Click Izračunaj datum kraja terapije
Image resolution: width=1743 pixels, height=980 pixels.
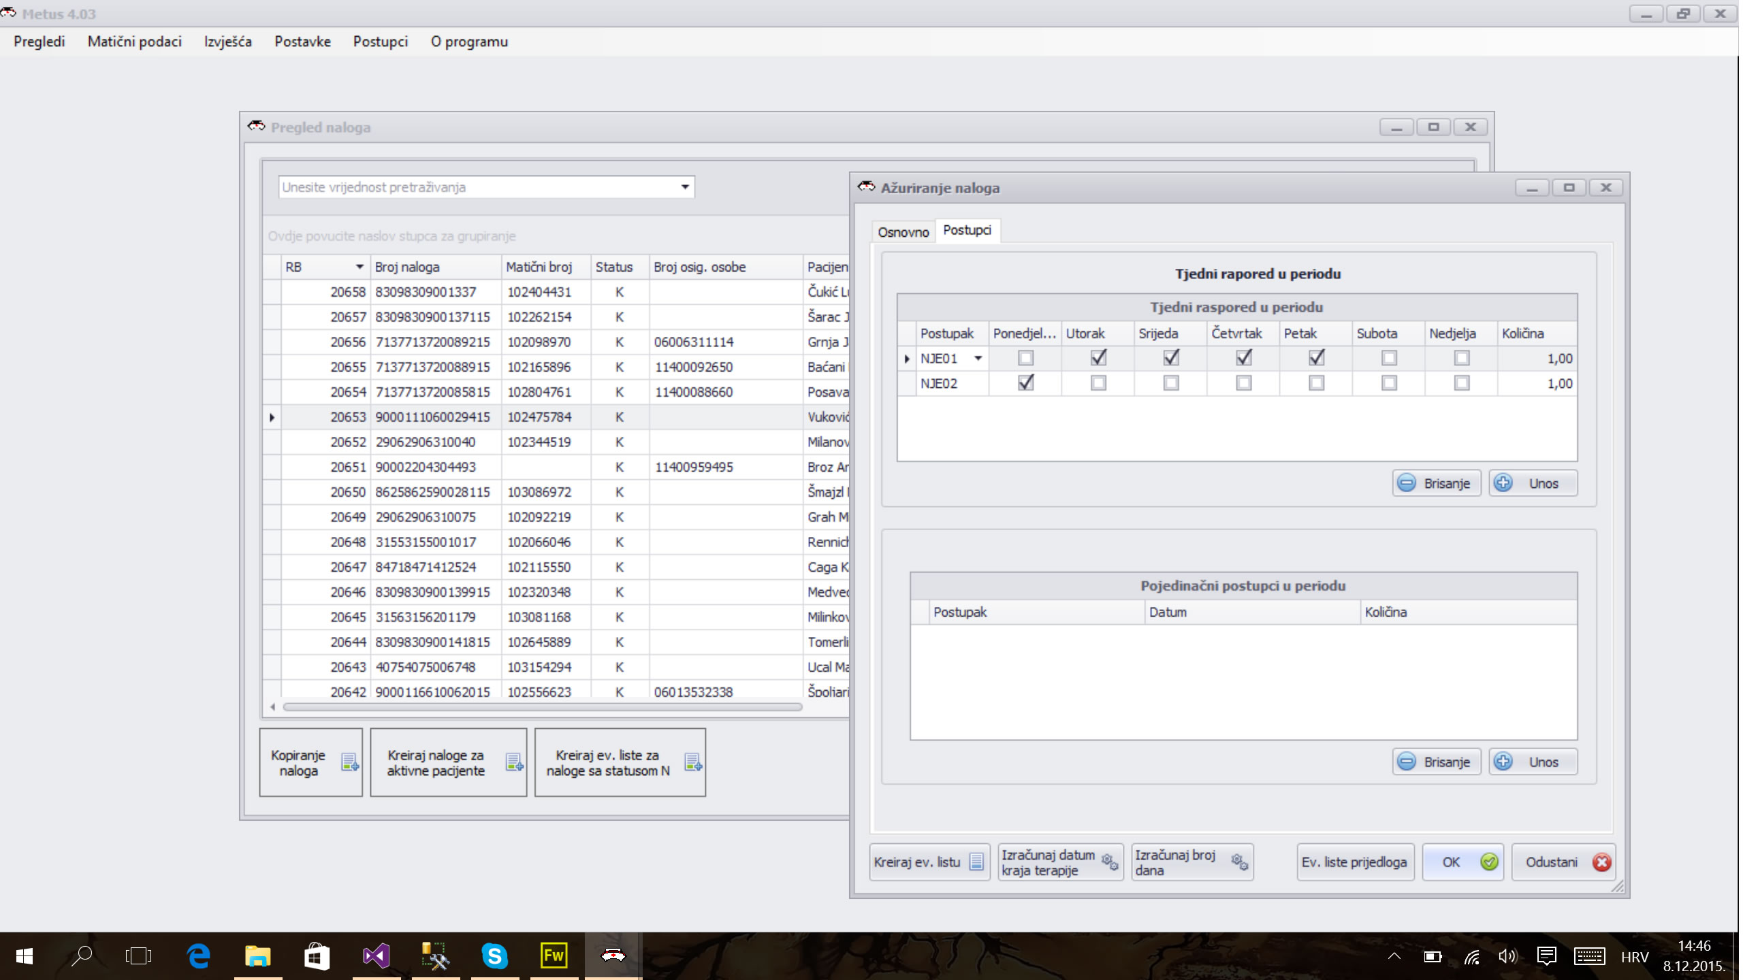(1060, 862)
